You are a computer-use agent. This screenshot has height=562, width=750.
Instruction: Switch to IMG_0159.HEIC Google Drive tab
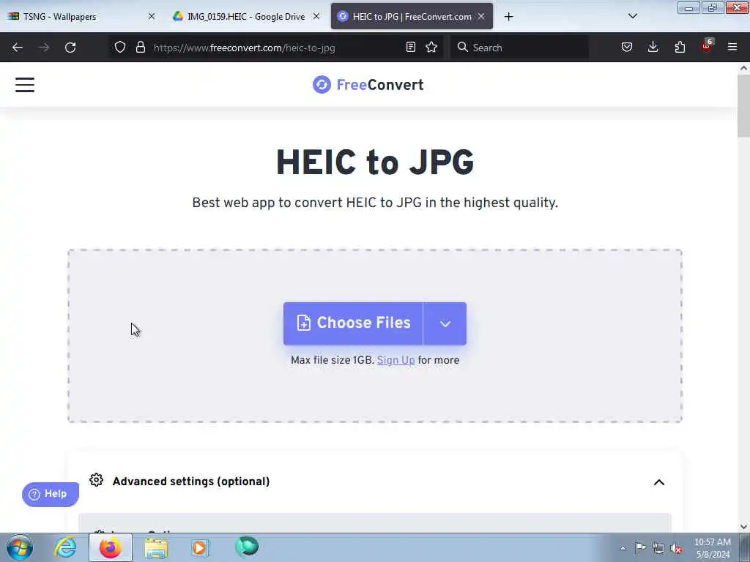pyautogui.click(x=246, y=17)
